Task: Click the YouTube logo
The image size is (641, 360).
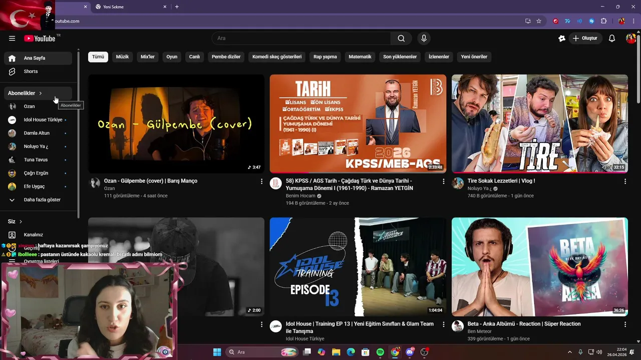Action: [40, 38]
